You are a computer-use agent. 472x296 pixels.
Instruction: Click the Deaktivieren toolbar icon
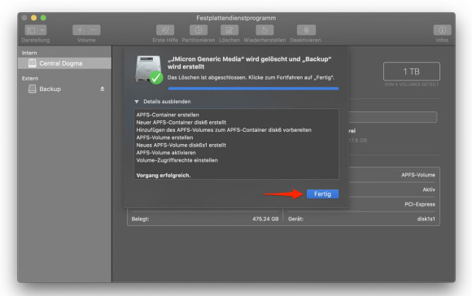tap(306, 30)
